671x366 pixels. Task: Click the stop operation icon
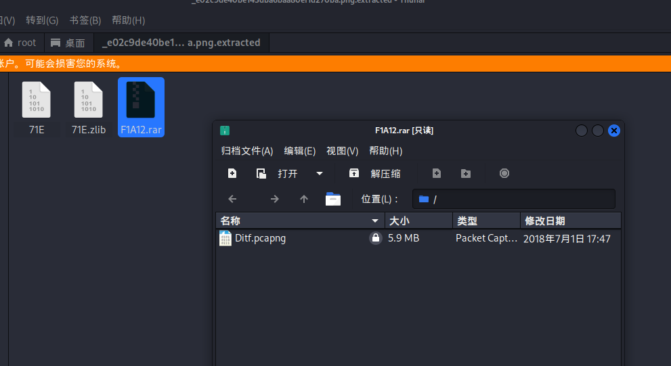click(x=504, y=173)
